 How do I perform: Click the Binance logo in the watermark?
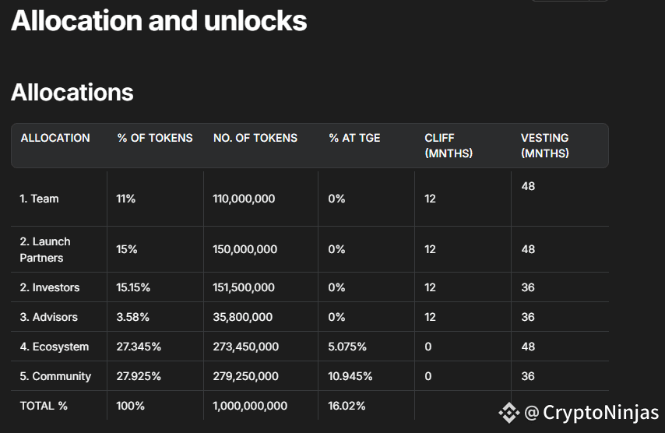509,412
